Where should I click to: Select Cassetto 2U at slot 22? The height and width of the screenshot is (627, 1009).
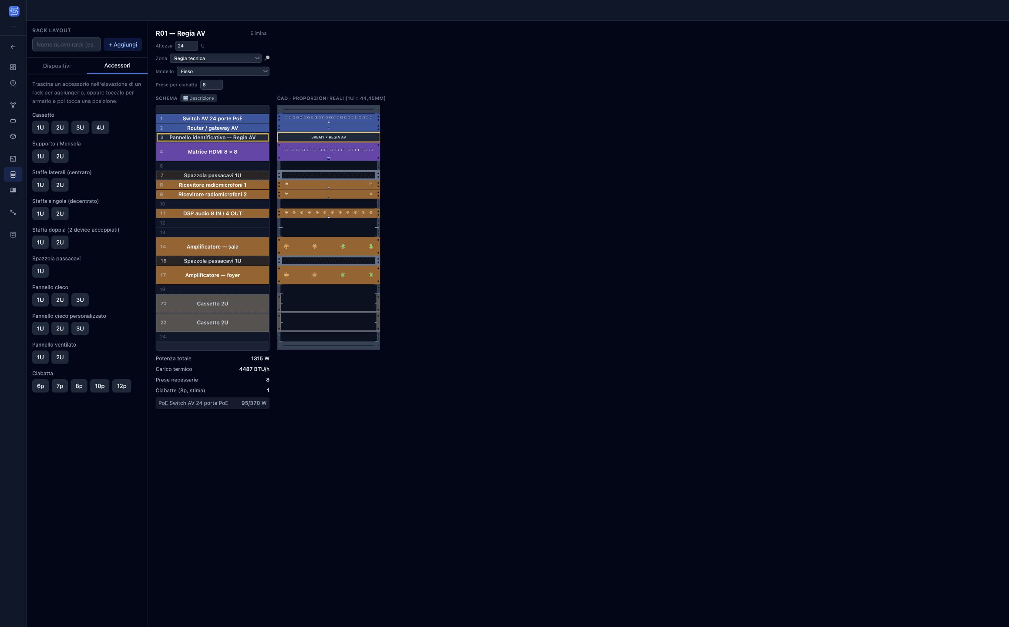pyautogui.click(x=212, y=323)
